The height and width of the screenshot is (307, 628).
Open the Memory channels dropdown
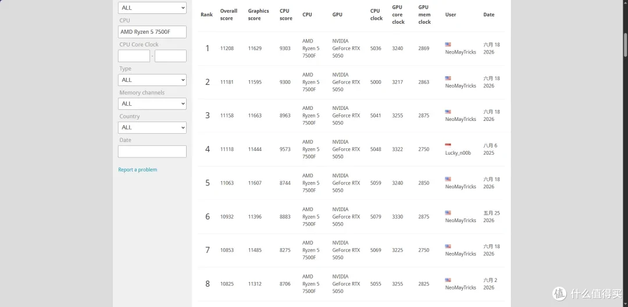pos(152,103)
